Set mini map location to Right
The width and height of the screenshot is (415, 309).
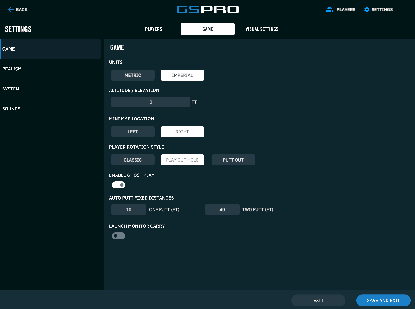click(182, 132)
